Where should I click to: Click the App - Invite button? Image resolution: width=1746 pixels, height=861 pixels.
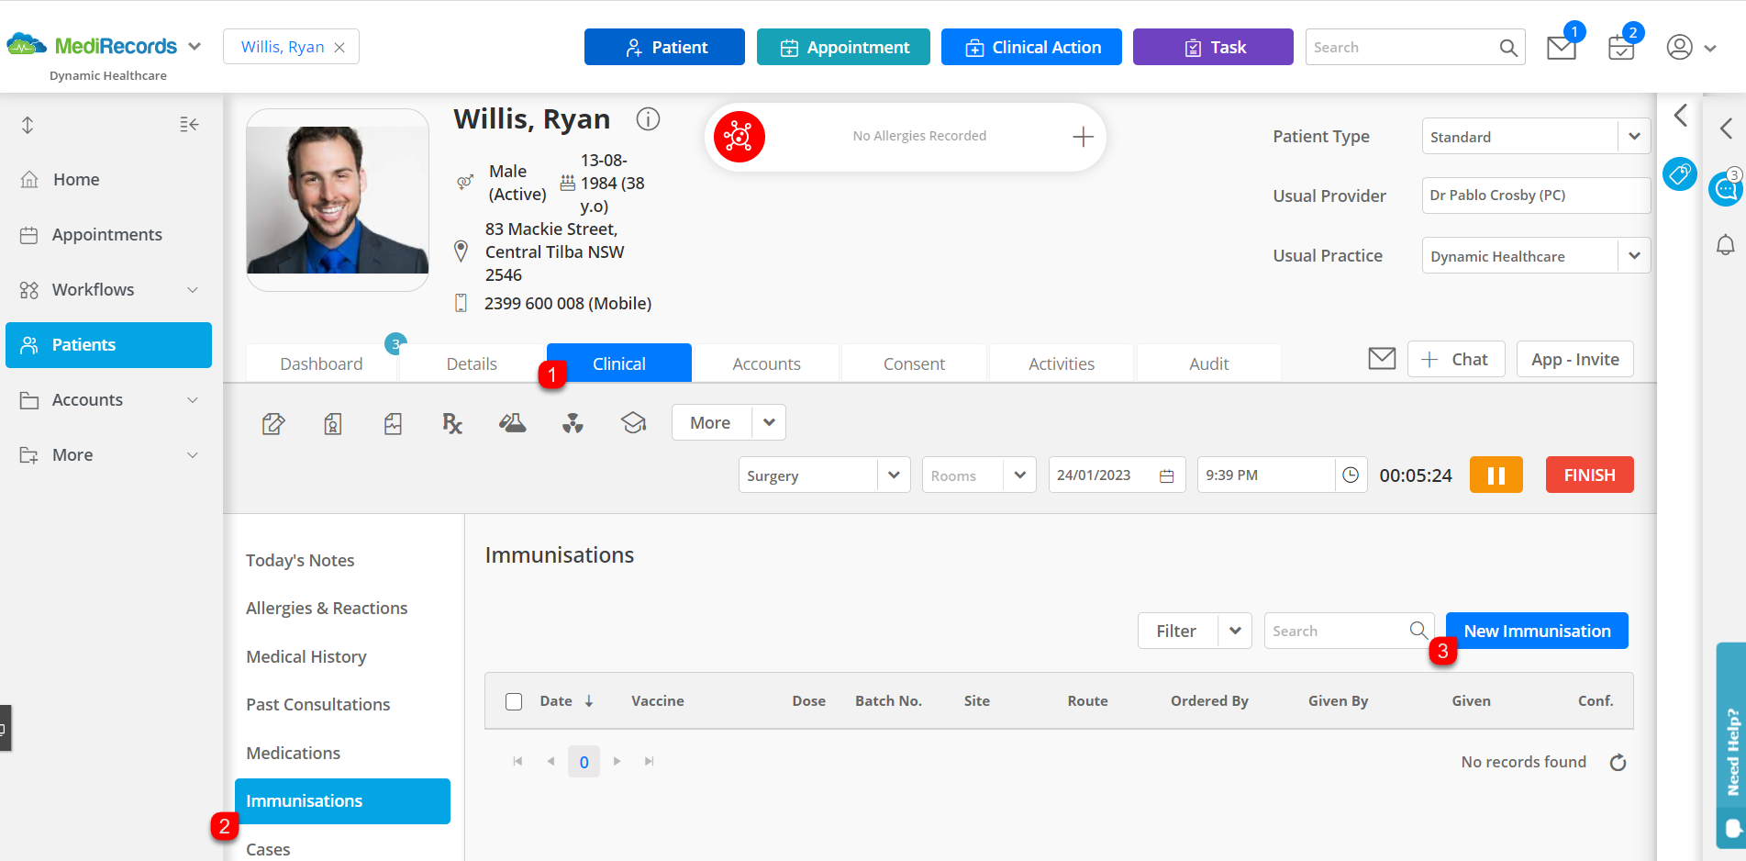pyautogui.click(x=1575, y=359)
